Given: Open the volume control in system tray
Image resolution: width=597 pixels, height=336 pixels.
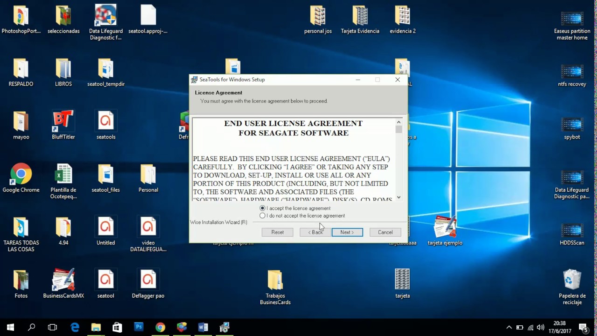Looking at the screenshot, I should [541, 327].
